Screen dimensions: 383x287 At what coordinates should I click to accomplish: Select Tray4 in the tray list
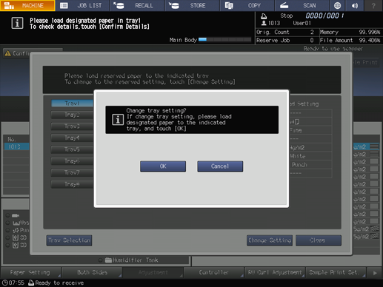72,138
